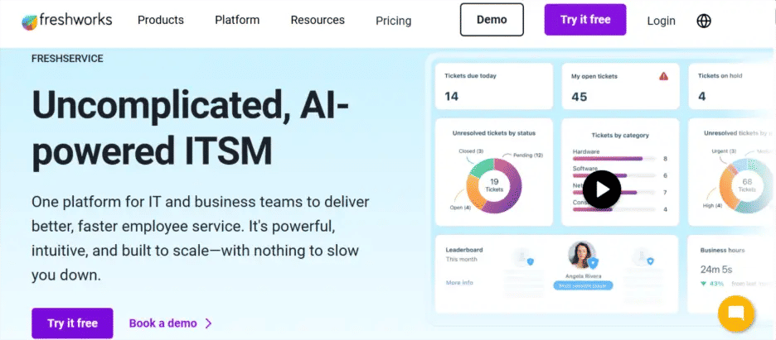Click the Unresolved tickets by status donut chart
This screenshot has height=340, width=776.
(x=494, y=184)
